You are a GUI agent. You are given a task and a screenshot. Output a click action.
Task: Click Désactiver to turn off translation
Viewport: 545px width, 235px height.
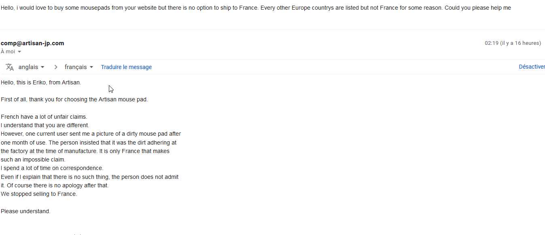532,67
